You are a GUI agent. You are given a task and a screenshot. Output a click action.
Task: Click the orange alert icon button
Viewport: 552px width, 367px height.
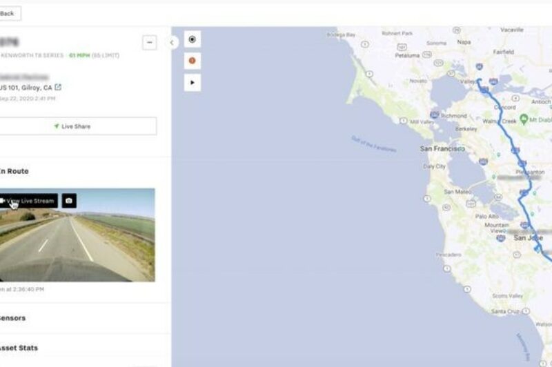pyautogui.click(x=193, y=61)
